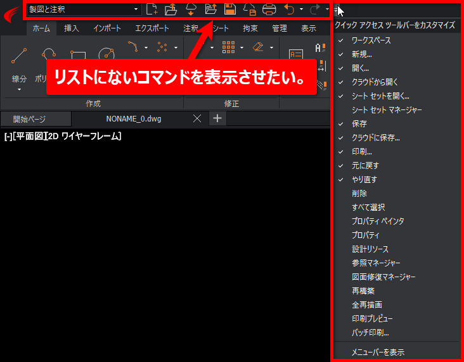Enable シート セット マネージャー in menu
This screenshot has height=362, width=464.
point(397,110)
